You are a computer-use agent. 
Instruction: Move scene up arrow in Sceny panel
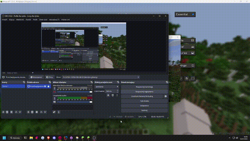[16, 112]
